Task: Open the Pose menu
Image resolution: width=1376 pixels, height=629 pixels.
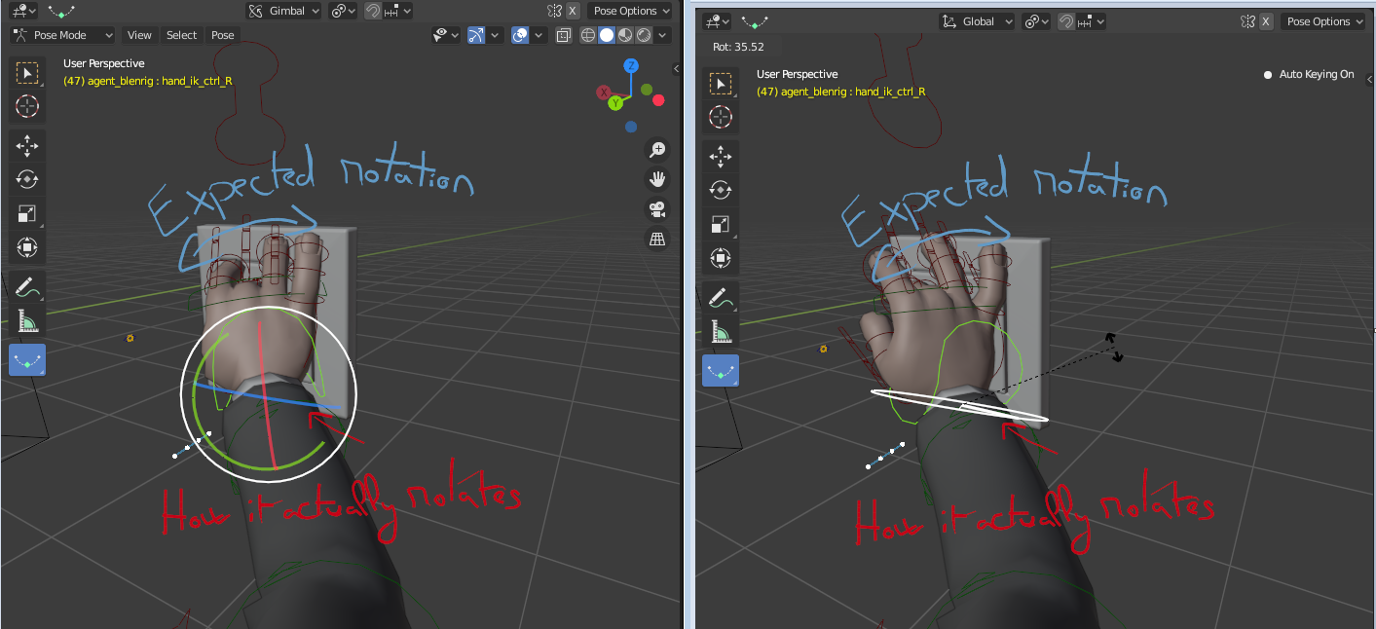Action: pos(223,35)
